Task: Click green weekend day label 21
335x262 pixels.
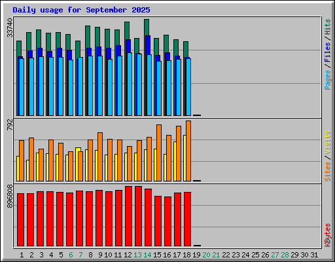Action: 216,255
